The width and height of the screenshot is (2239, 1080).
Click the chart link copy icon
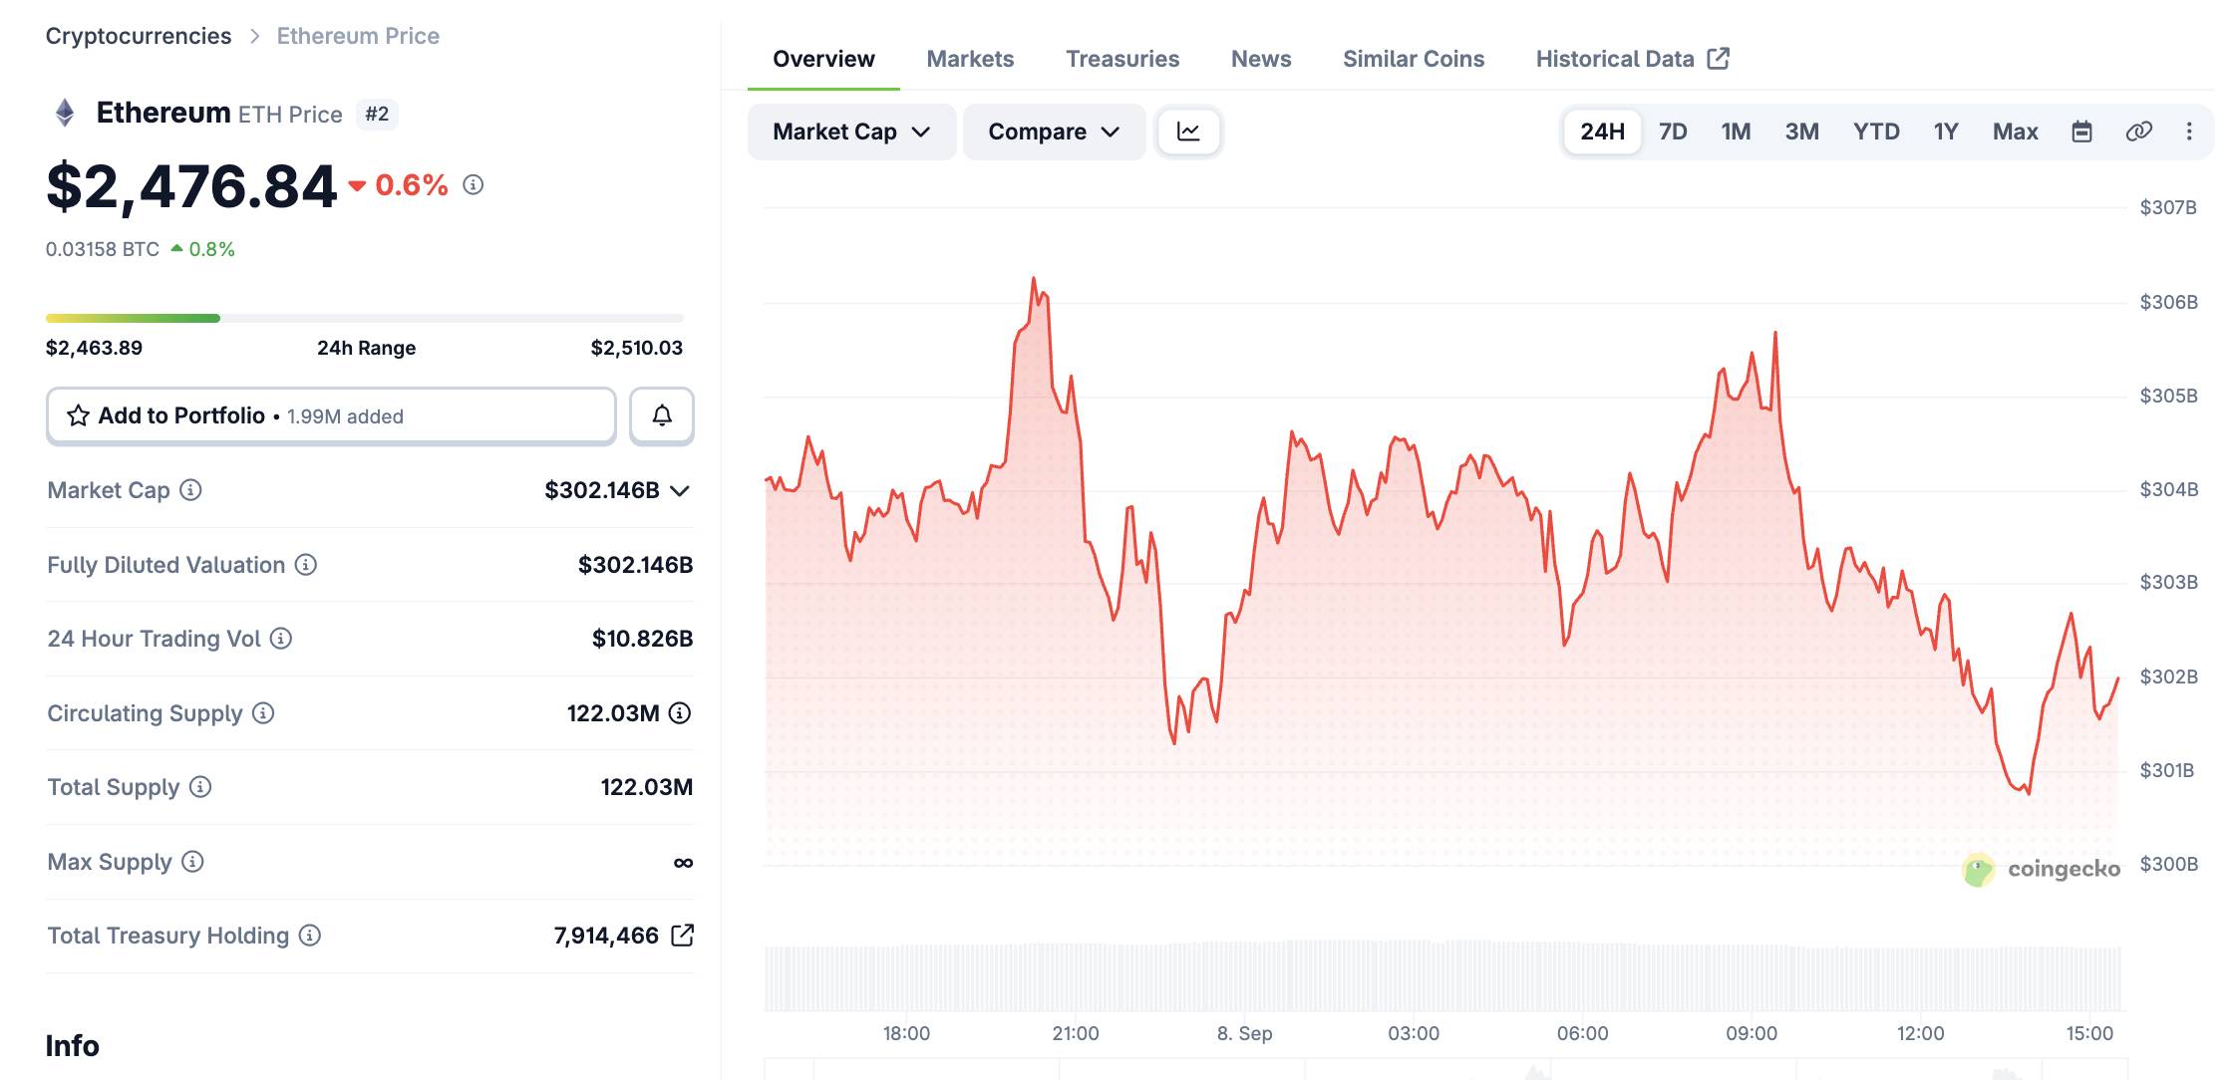coord(2139,132)
